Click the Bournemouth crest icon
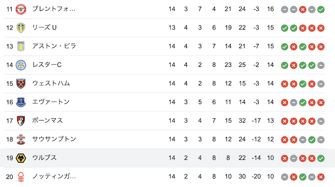335x187 pixels. click(x=21, y=121)
